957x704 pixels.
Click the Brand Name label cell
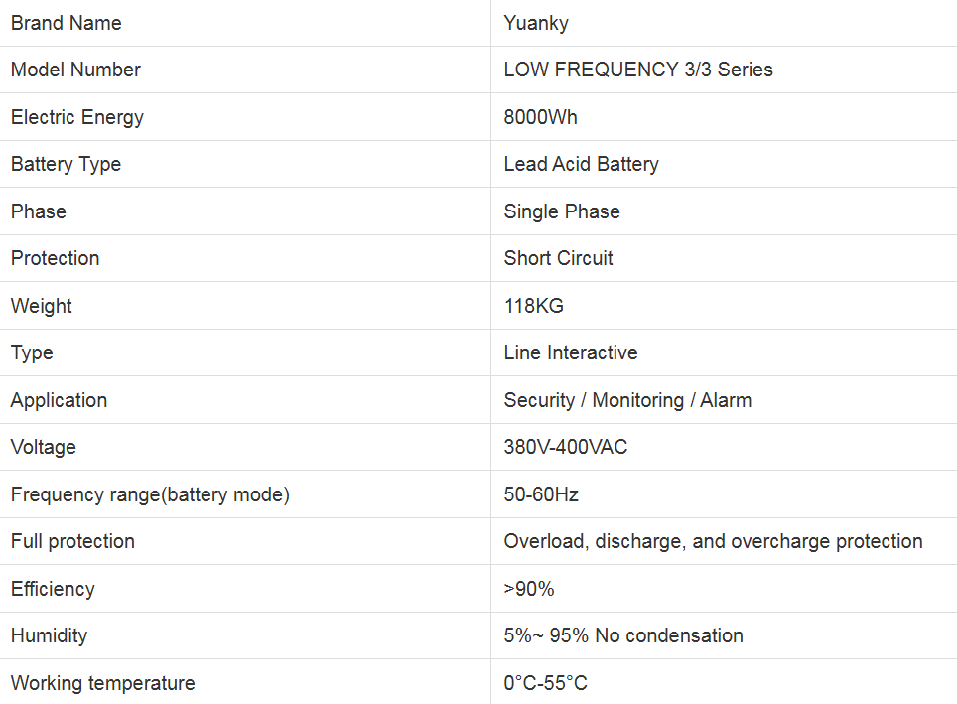(67, 23)
